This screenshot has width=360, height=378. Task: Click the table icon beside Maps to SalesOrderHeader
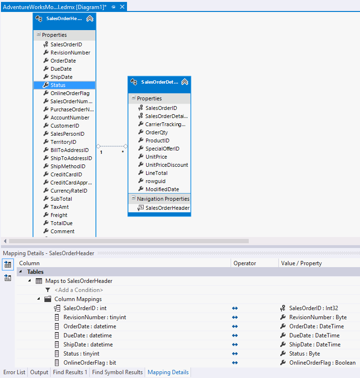39,281
